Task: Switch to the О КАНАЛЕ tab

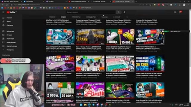Action: [117, 17]
